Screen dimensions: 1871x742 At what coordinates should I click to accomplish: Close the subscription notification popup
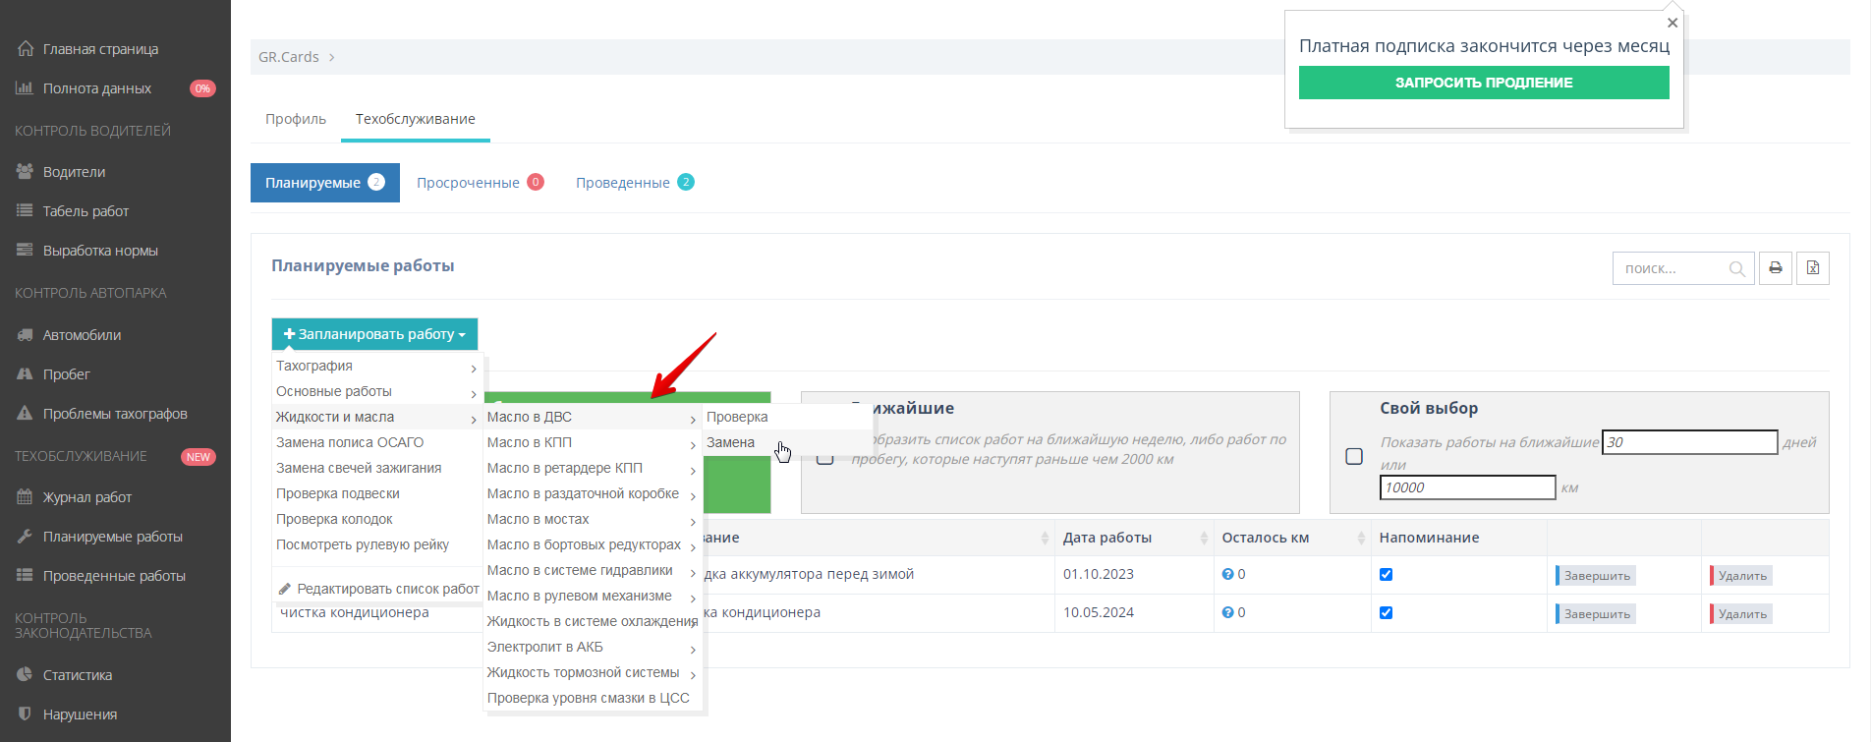point(1673,23)
